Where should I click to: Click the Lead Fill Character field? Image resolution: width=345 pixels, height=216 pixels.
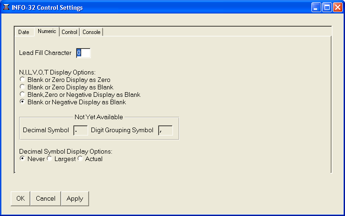tap(83, 53)
